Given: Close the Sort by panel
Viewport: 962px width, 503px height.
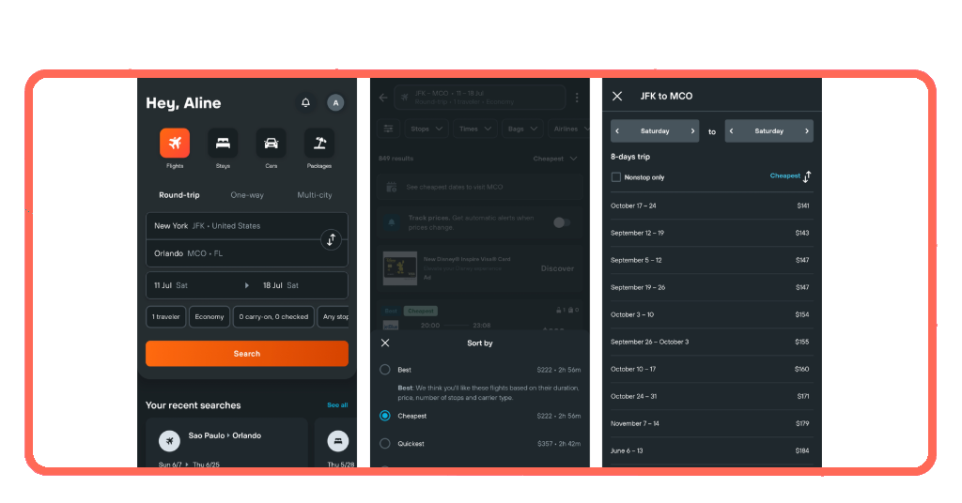Looking at the screenshot, I should [x=385, y=343].
